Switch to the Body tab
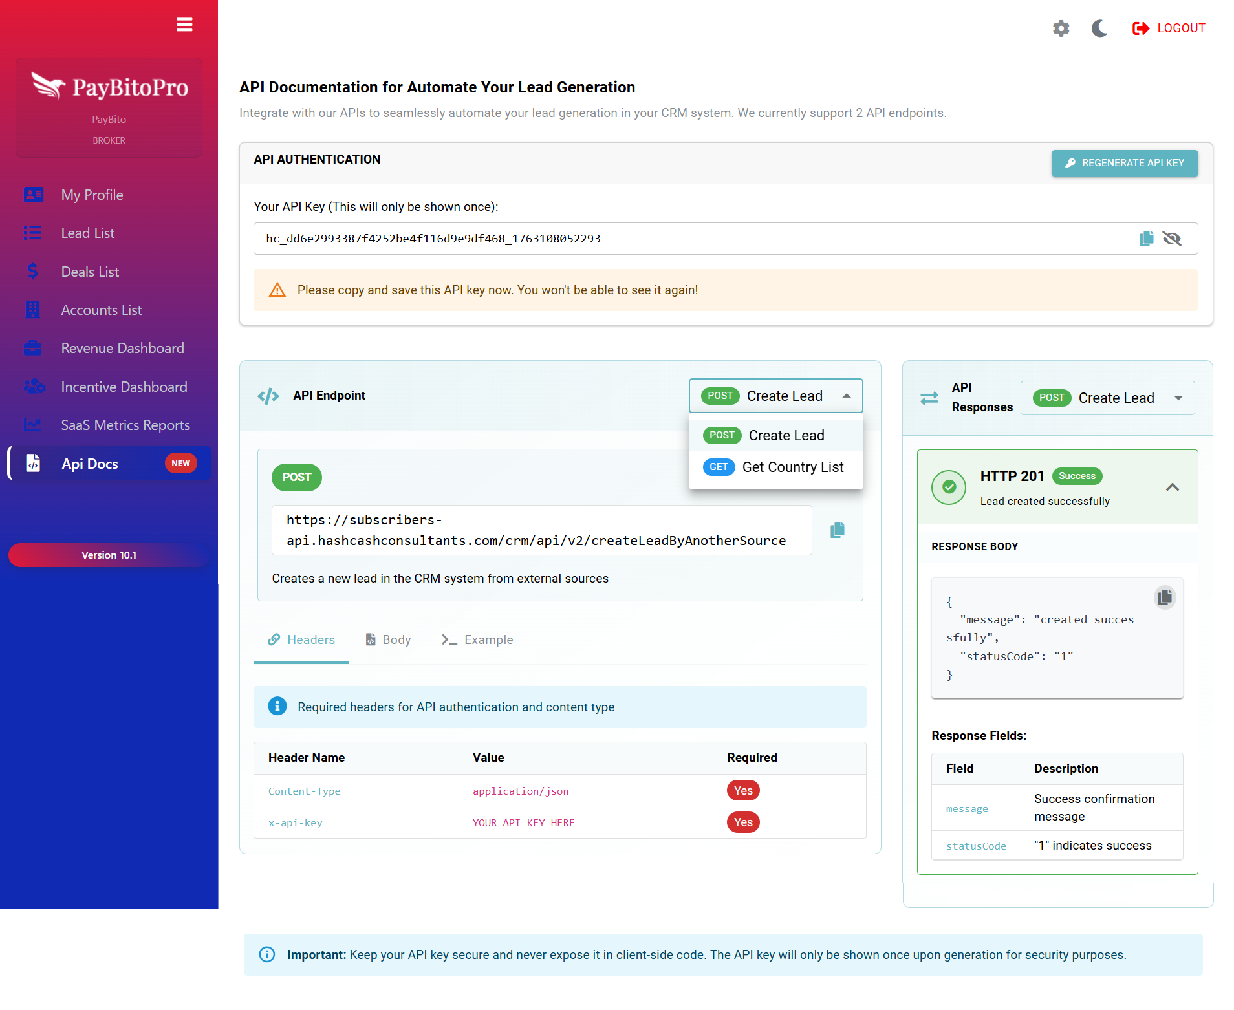The width and height of the screenshot is (1234, 1010). [388, 639]
